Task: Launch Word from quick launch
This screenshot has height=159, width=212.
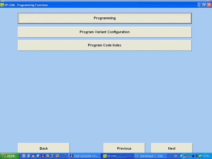Action: 24,156
